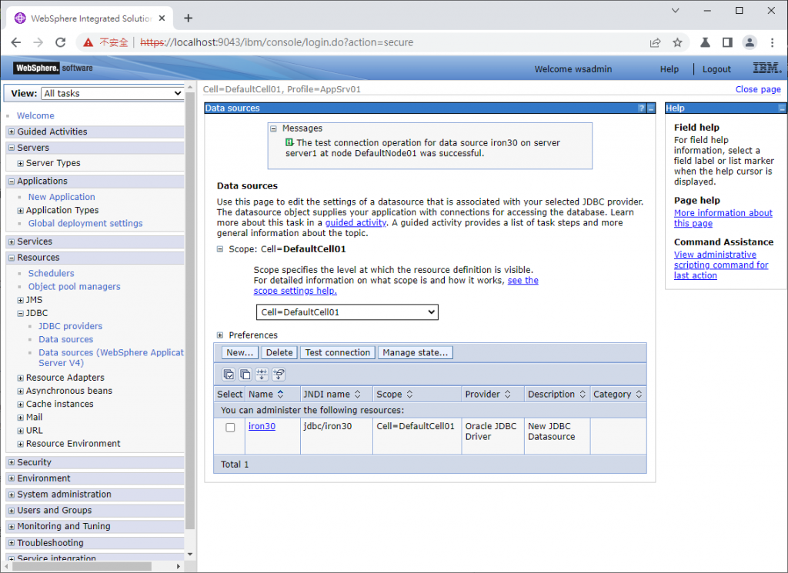Open New Application navigation item
Viewport: 788px width, 573px height.
click(x=62, y=197)
